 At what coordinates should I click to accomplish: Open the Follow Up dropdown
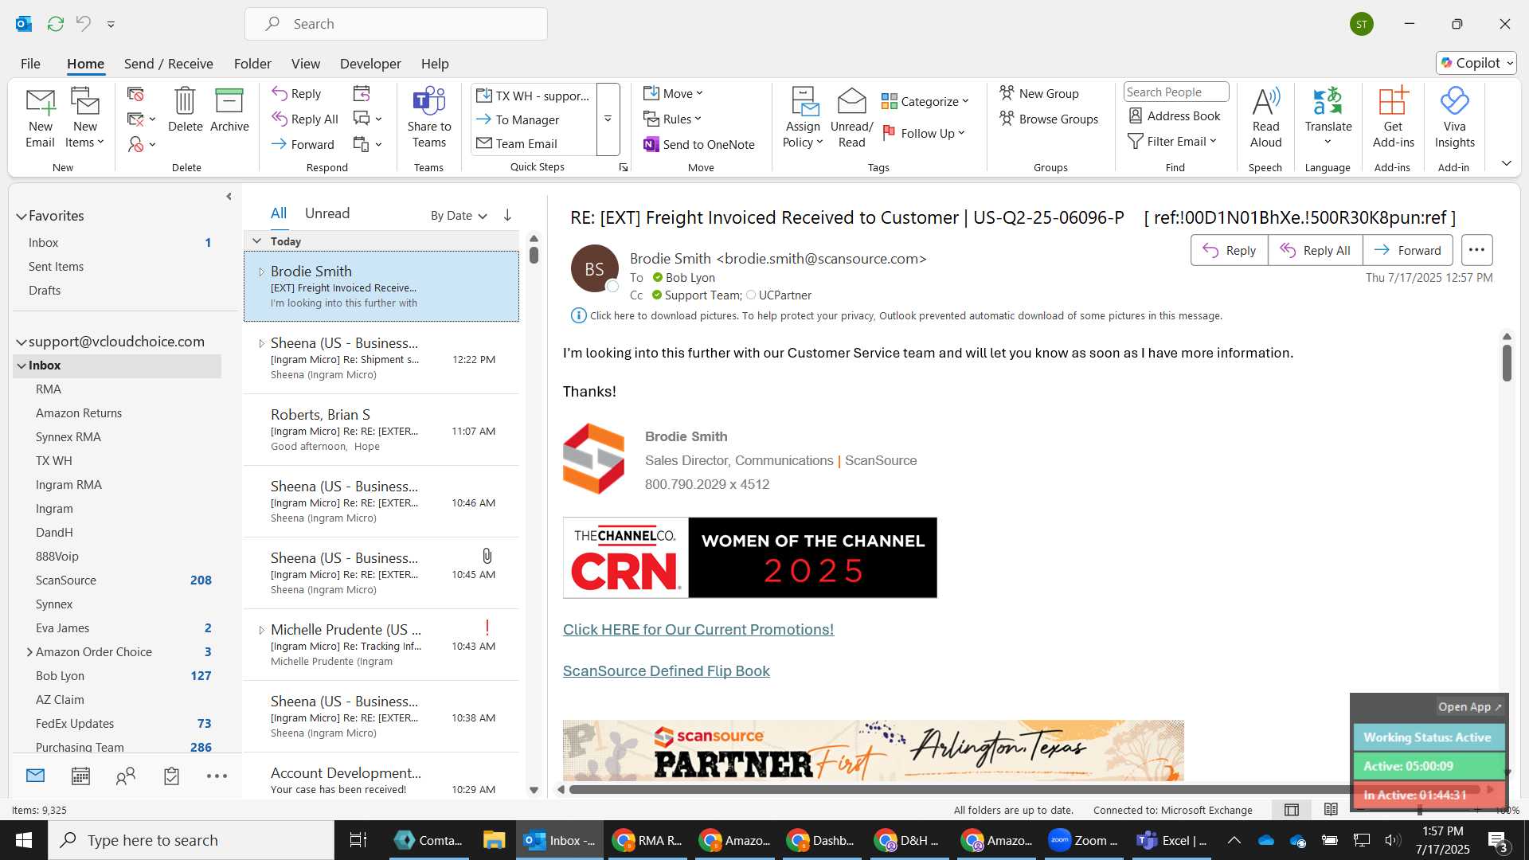click(925, 133)
